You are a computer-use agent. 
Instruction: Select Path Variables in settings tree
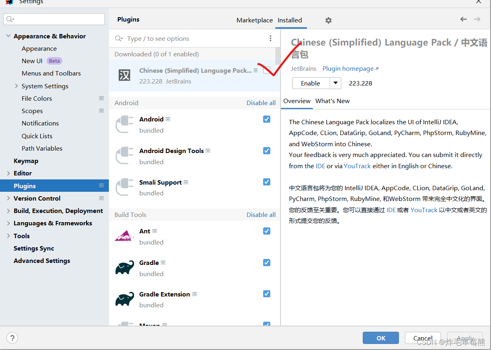(x=42, y=148)
